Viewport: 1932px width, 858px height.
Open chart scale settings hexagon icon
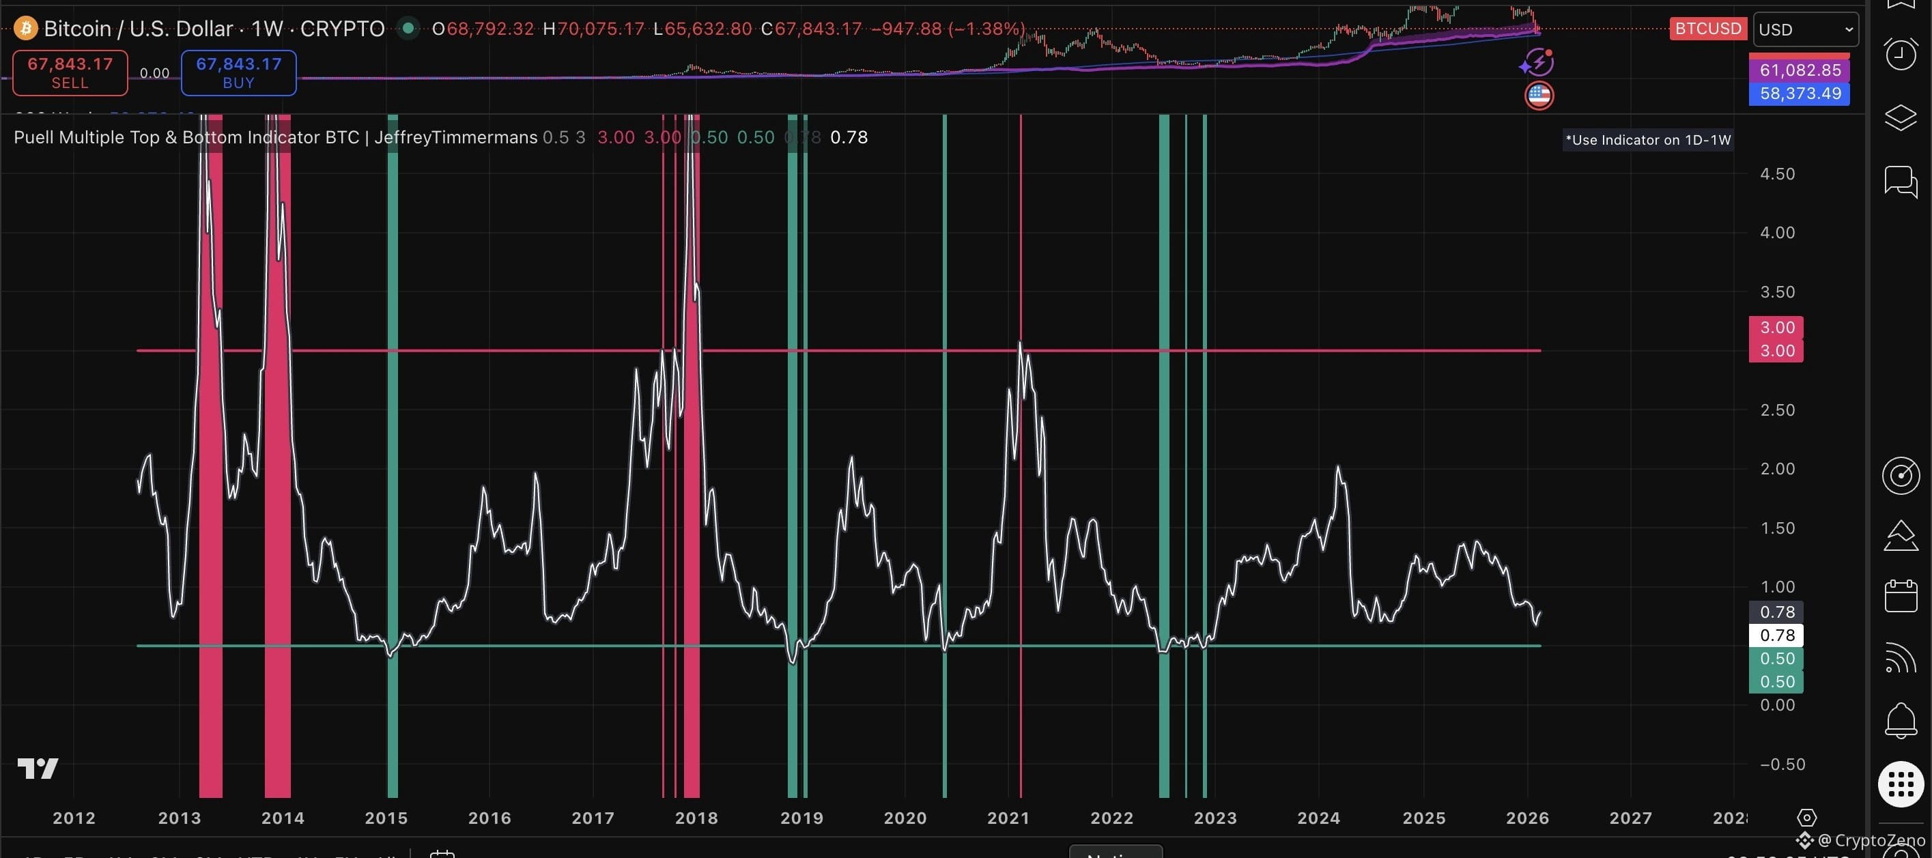pyautogui.click(x=1807, y=818)
